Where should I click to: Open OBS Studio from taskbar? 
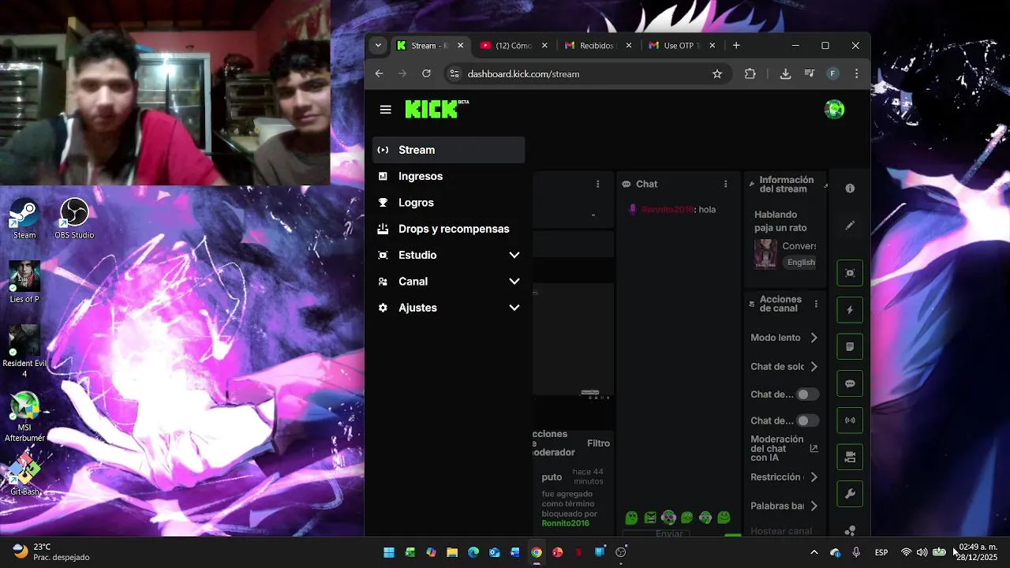(620, 552)
